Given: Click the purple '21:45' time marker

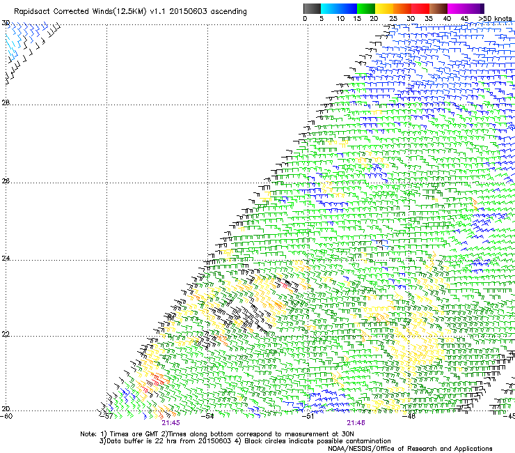Looking at the screenshot, I should click(x=171, y=423).
